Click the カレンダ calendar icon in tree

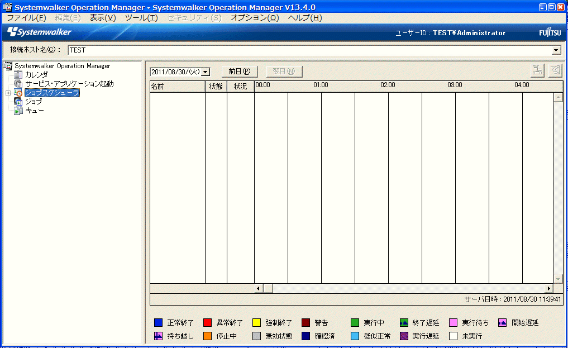(x=18, y=75)
